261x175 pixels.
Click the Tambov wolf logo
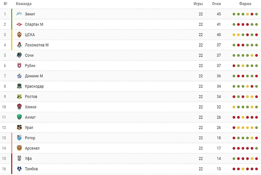19,169
